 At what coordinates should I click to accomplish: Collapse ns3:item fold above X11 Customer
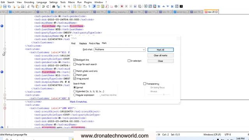pyautogui.click(x=5, y=49)
